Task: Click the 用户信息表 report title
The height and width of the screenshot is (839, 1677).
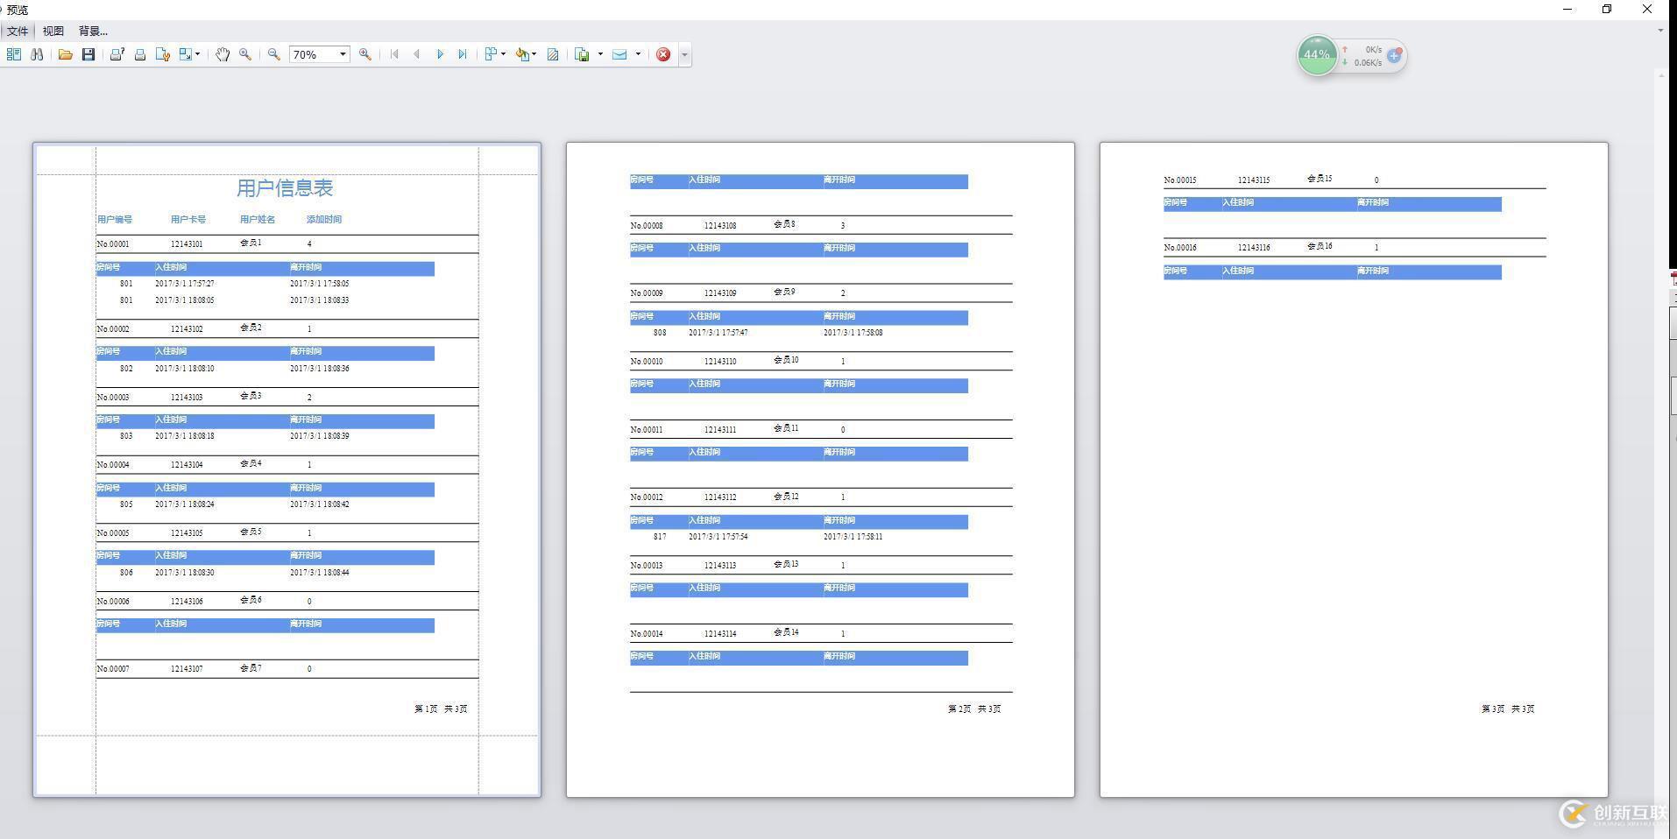Action: (x=285, y=187)
